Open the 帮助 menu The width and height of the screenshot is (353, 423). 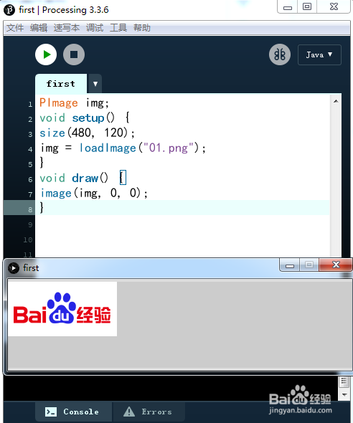(142, 27)
